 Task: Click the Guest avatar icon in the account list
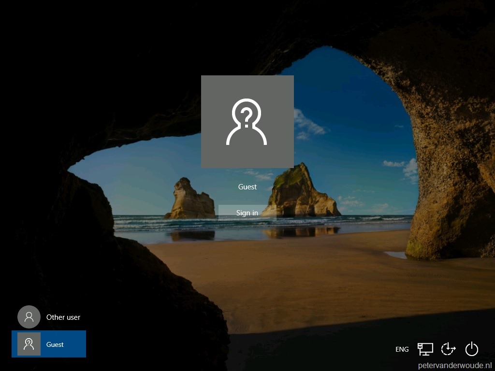point(29,344)
